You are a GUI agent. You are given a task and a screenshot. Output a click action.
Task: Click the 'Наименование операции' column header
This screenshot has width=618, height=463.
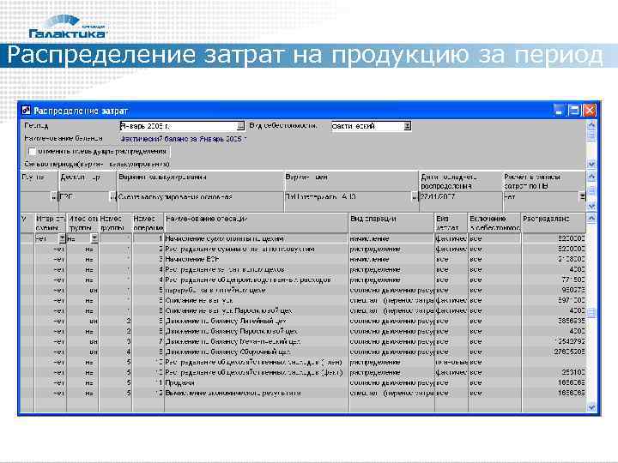tap(256, 223)
